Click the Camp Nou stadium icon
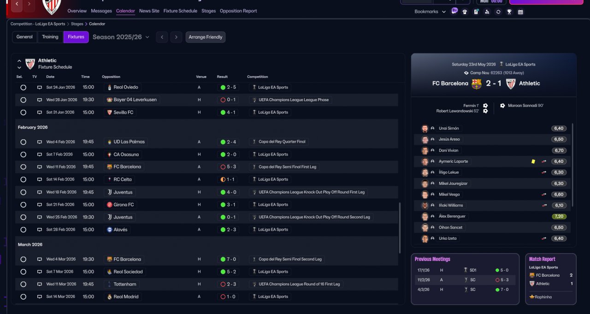The height and width of the screenshot is (314, 590). tap(466, 73)
